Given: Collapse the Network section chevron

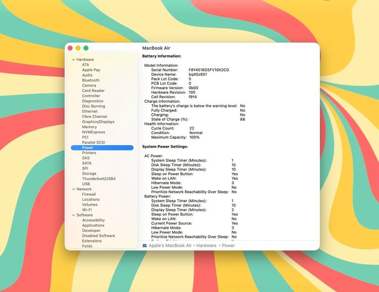Looking at the screenshot, I should pyautogui.click(x=73, y=189).
